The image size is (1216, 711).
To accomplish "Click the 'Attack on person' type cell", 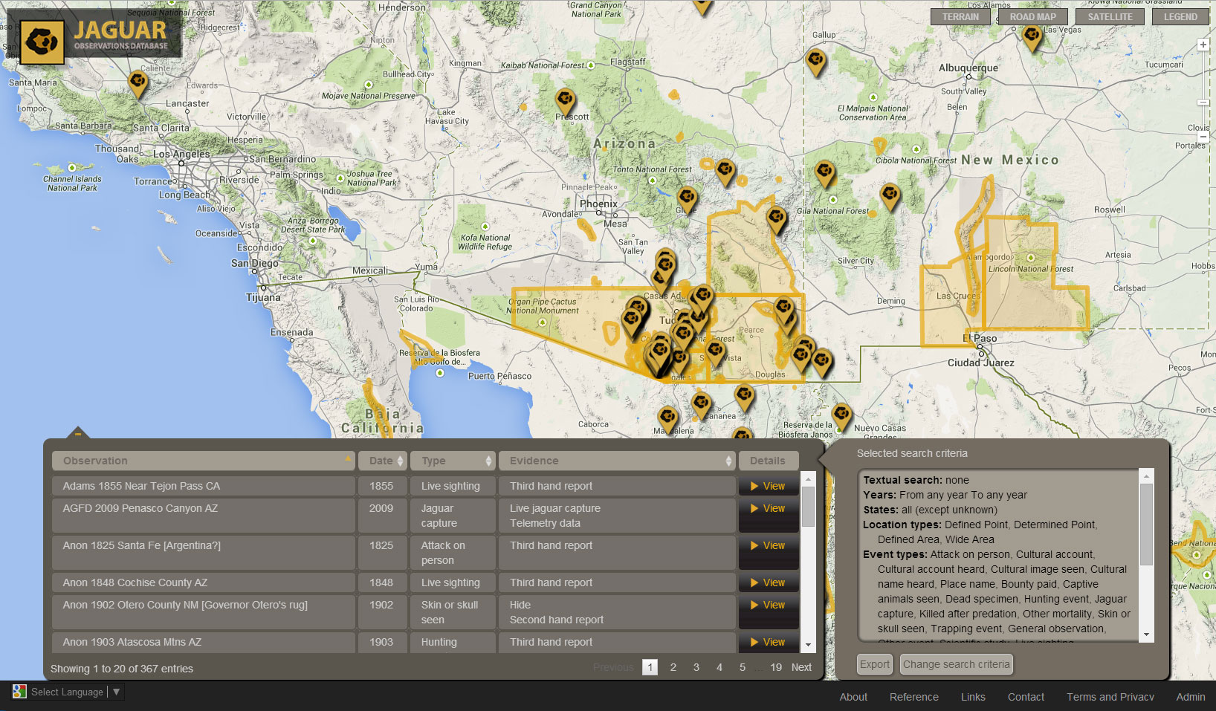I will (453, 553).
